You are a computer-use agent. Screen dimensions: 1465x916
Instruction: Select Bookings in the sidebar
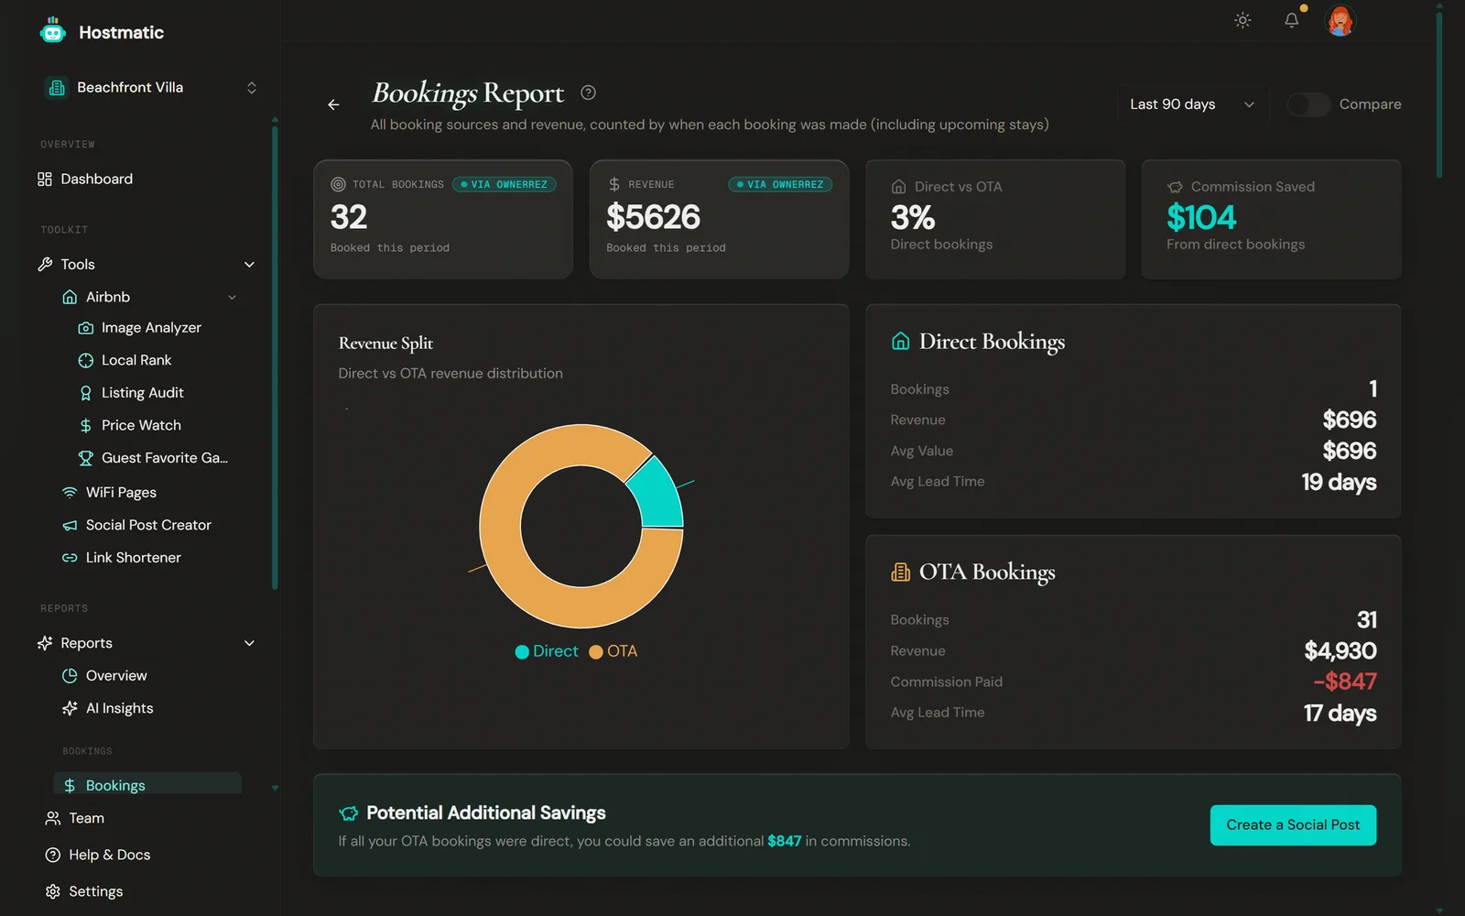[147, 785]
